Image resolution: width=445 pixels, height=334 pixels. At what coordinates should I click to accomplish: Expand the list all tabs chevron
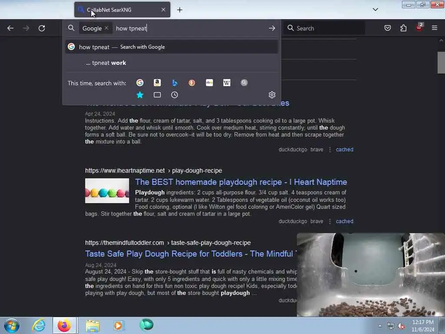[x=375, y=10]
